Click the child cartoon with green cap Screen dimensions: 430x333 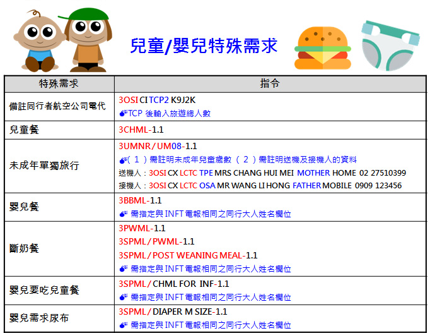86,40
